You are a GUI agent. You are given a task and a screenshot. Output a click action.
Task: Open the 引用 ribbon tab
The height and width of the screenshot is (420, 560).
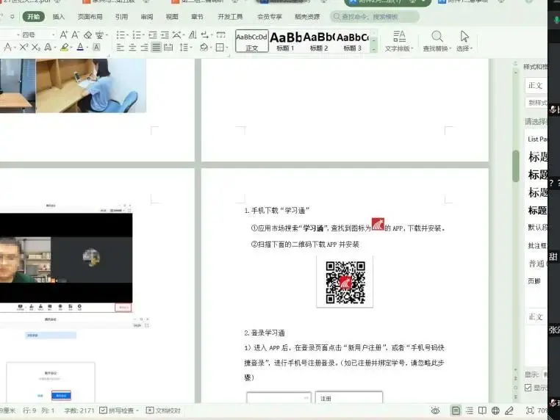click(121, 17)
